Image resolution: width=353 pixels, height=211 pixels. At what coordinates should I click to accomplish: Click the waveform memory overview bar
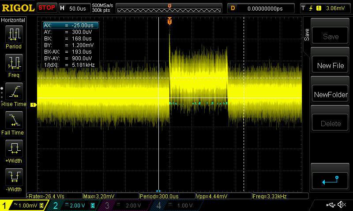tap(169, 8)
